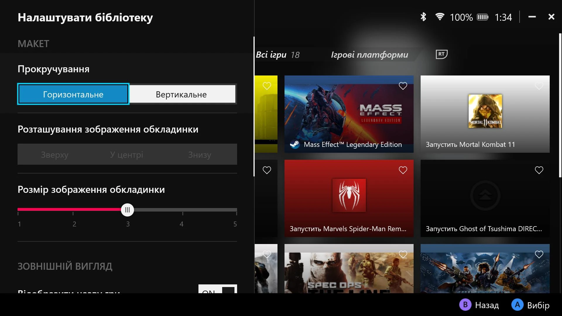Click the Wi-Fi status icon

439,17
